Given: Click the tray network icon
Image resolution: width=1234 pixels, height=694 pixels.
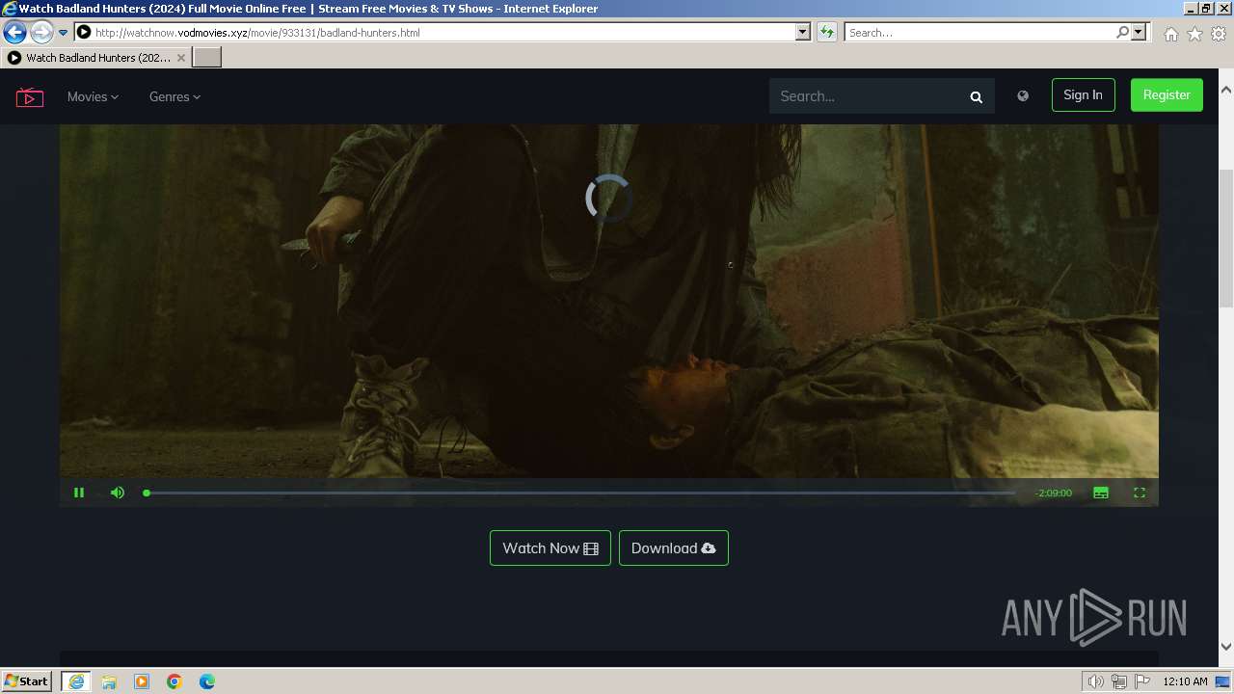Looking at the screenshot, I should pos(1119,681).
